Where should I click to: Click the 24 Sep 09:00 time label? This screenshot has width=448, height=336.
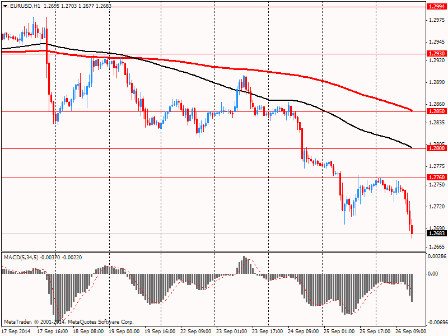click(x=304, y=332)
